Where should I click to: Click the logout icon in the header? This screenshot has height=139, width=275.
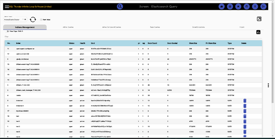point(264,6)
